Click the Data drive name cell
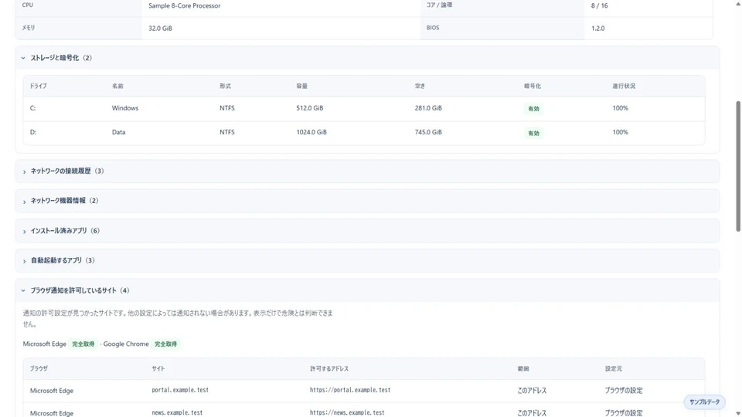The image size is (742, 417). coord(118,132)
